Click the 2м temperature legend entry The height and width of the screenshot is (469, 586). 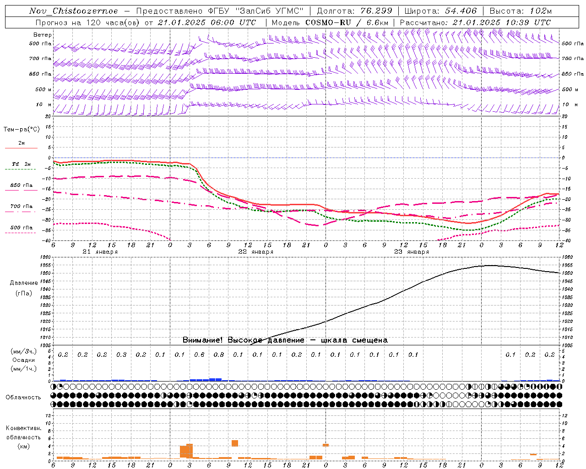[x=22, y=143]
